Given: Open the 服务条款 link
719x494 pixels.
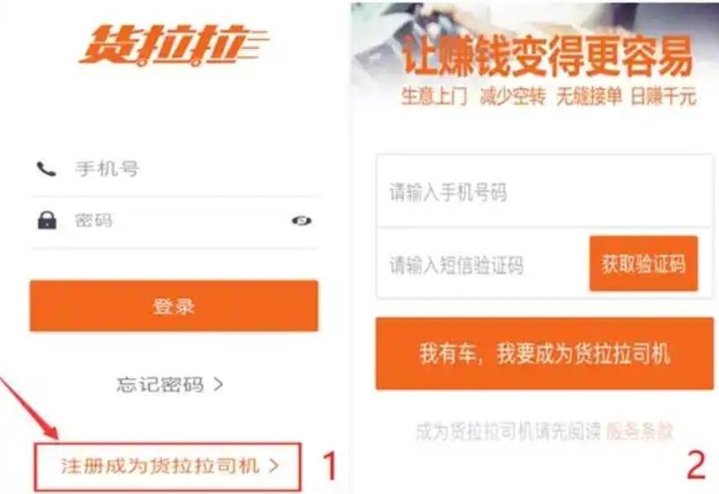Looking at the screenshot, I should 640,431.
